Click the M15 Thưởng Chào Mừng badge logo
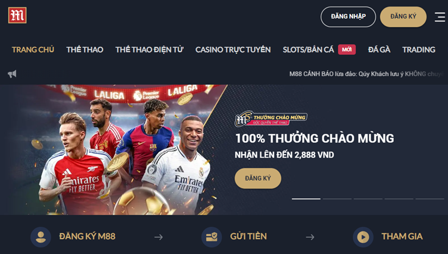The image size is (448, 254). (x=270, y=118)
